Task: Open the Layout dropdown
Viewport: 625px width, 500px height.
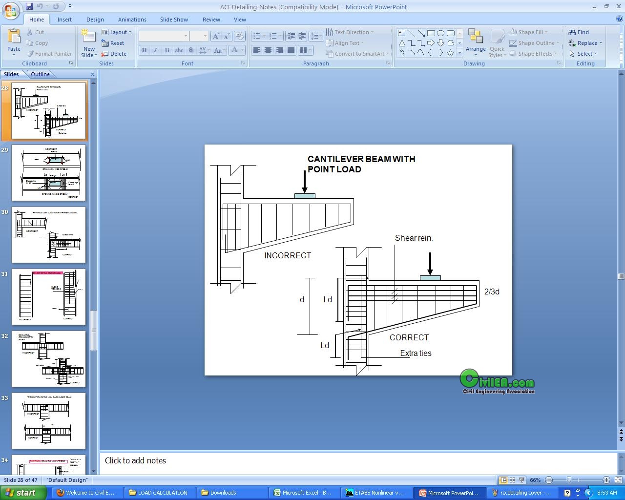Action: [117, 32]
